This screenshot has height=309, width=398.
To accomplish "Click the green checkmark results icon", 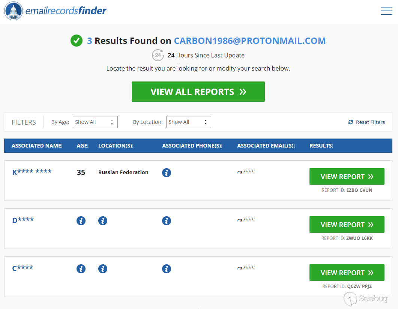I will (77, 41).
